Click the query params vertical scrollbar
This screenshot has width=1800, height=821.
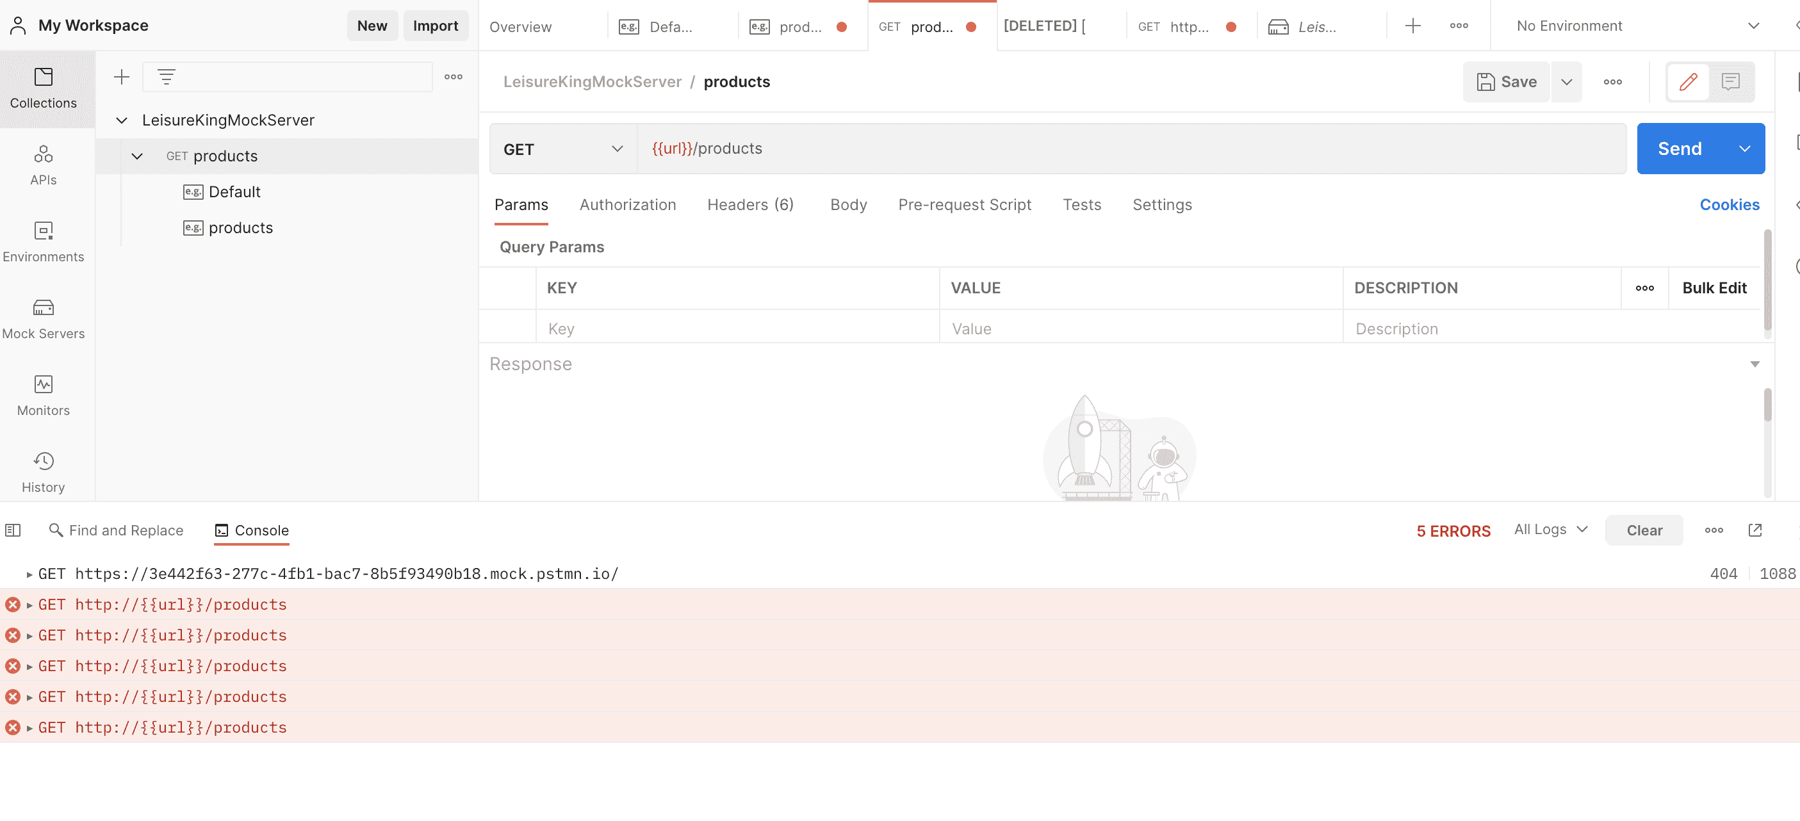point(1767,279)
